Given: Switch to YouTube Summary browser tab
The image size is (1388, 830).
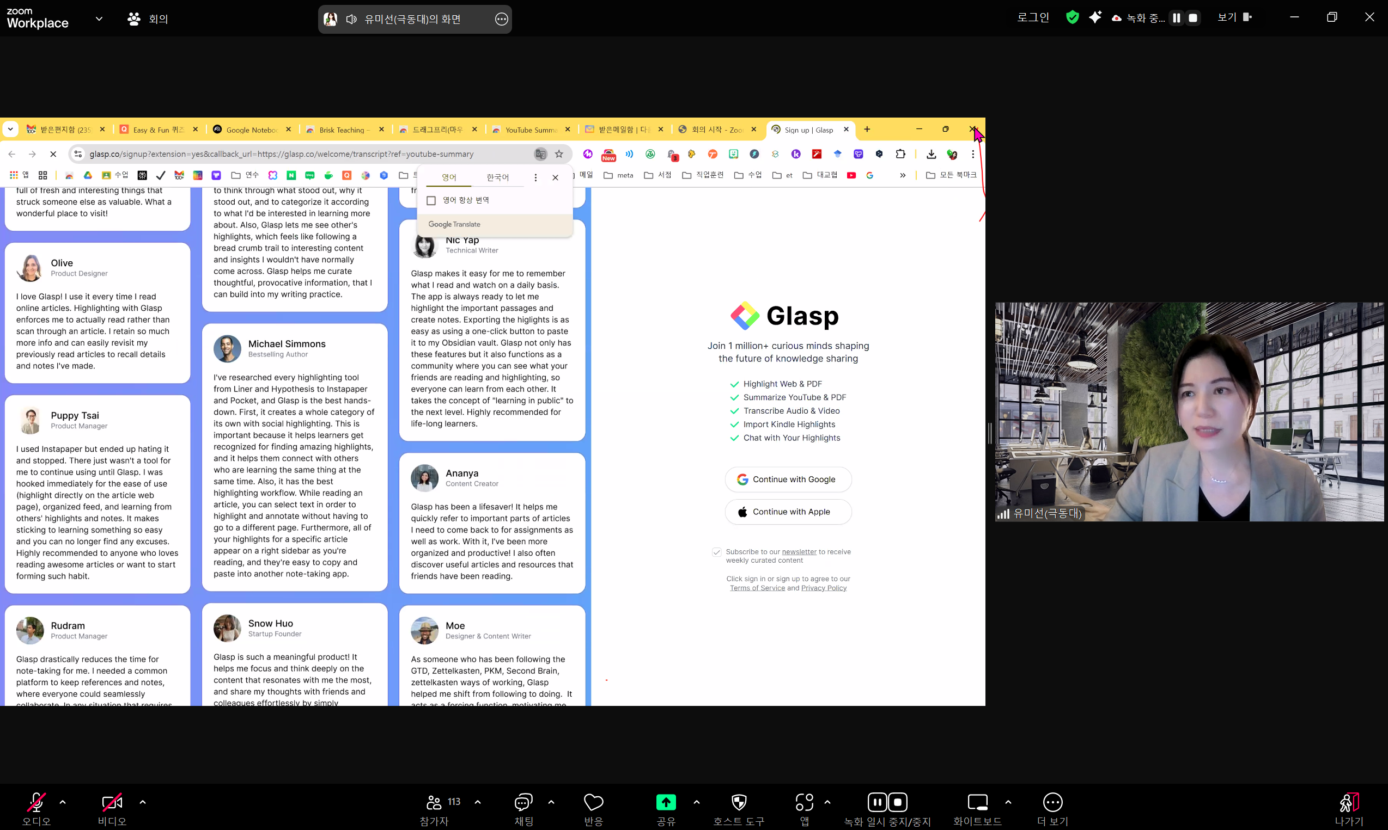Looking at the screenshot, I should 530,130.
